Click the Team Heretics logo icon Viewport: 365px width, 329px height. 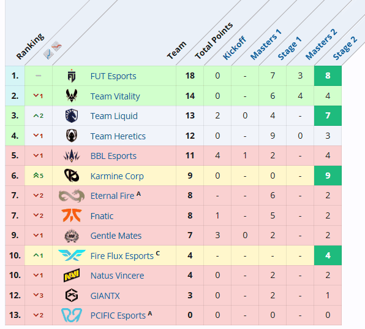point(72,136)
